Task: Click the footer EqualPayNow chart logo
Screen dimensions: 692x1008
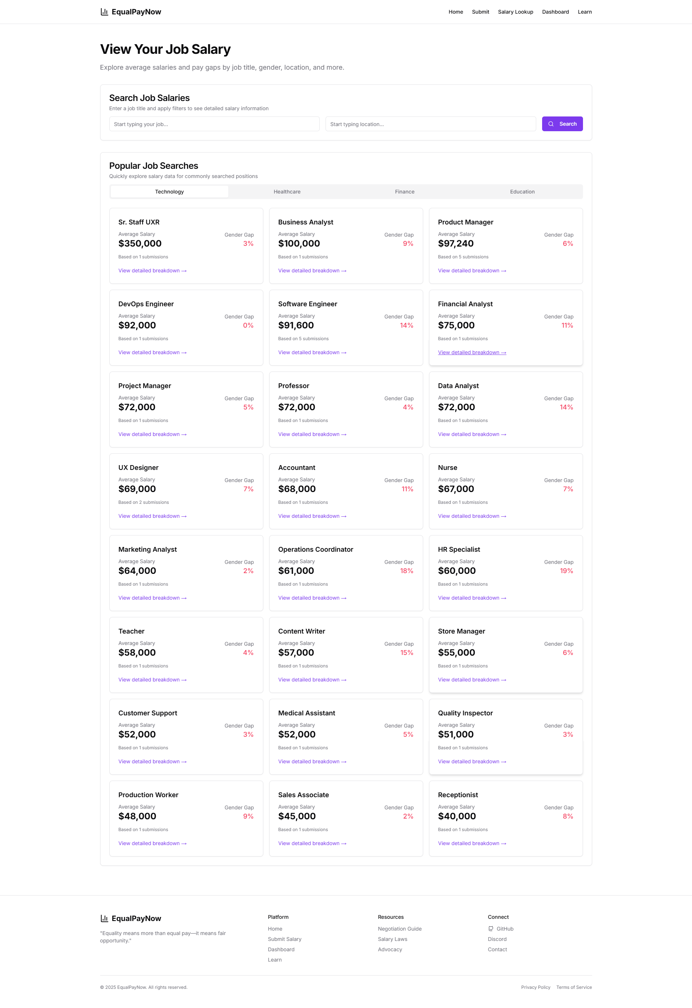Action: 104,918
